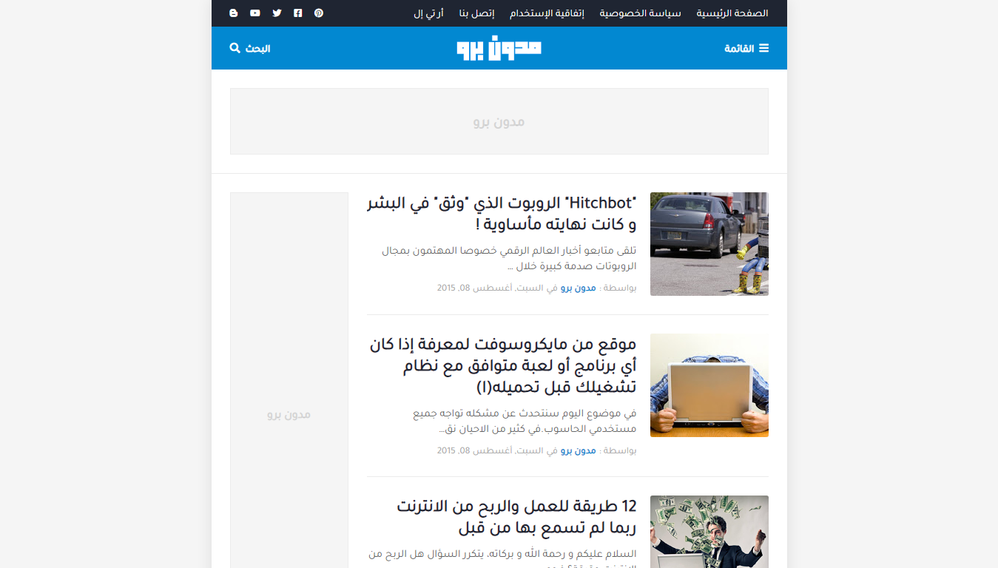Viewport: 998px width, 568px height.
Task: Open the YouTube social icon
Action: (x=255, y=13)
